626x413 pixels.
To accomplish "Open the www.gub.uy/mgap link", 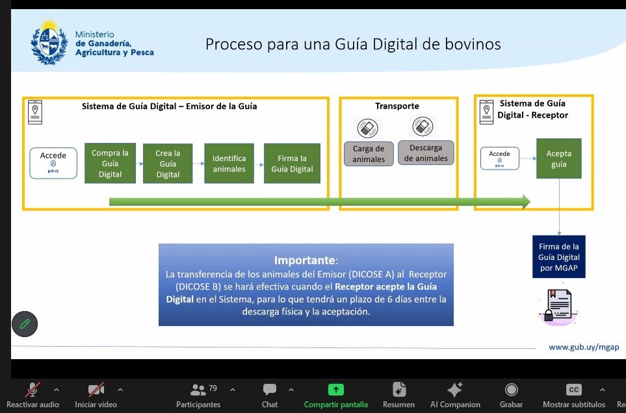I will click(x=584, y=347).
